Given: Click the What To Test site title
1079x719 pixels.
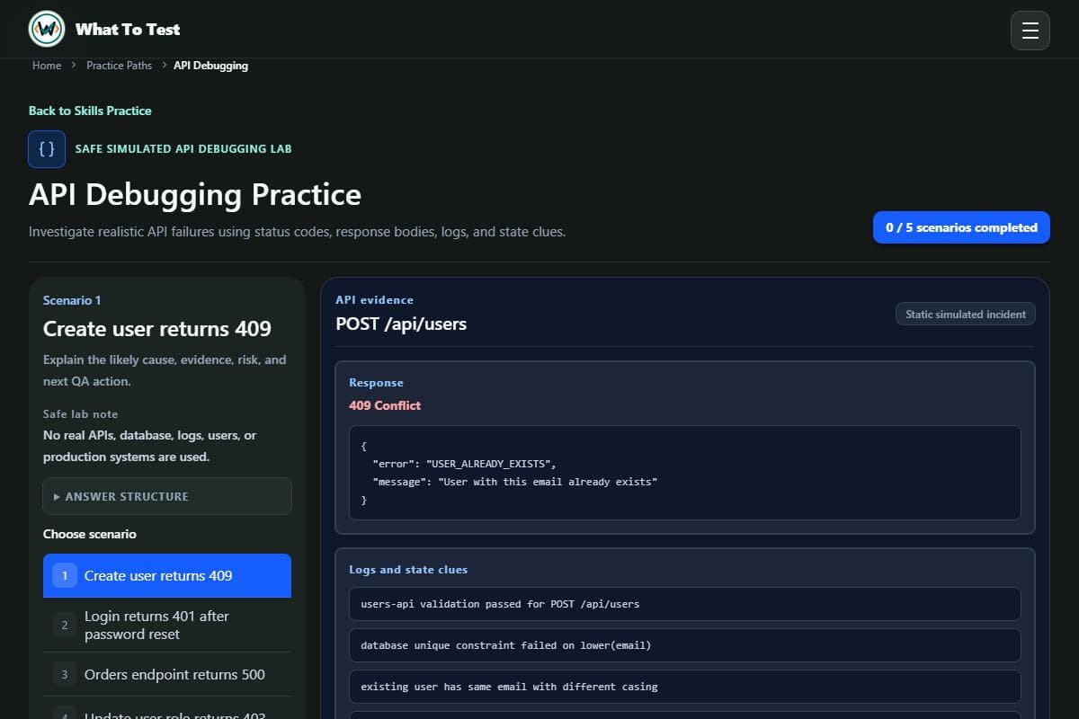Looking at the screenshot, I should 128,30.
